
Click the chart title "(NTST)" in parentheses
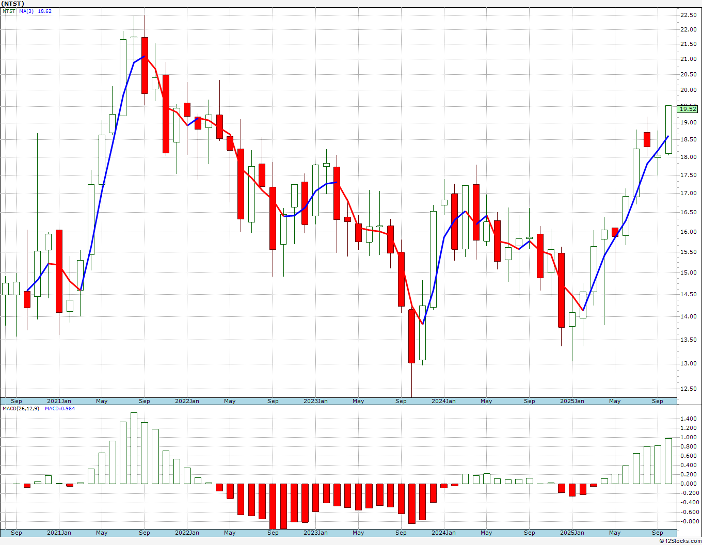(x=13, y=4)
